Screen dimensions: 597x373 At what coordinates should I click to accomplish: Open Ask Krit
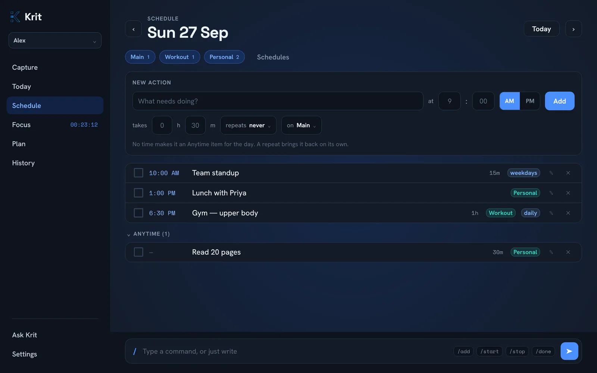point(55,335)
